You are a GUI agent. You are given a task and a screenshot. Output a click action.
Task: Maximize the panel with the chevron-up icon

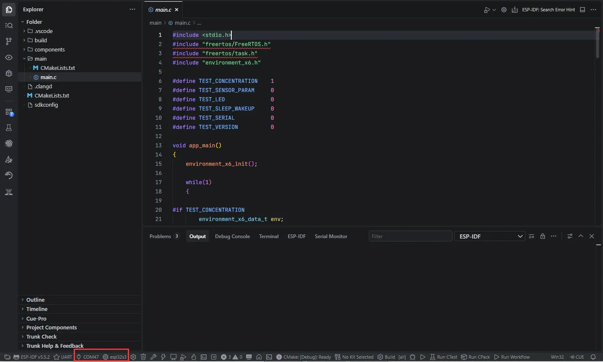[x=581, y=236]
